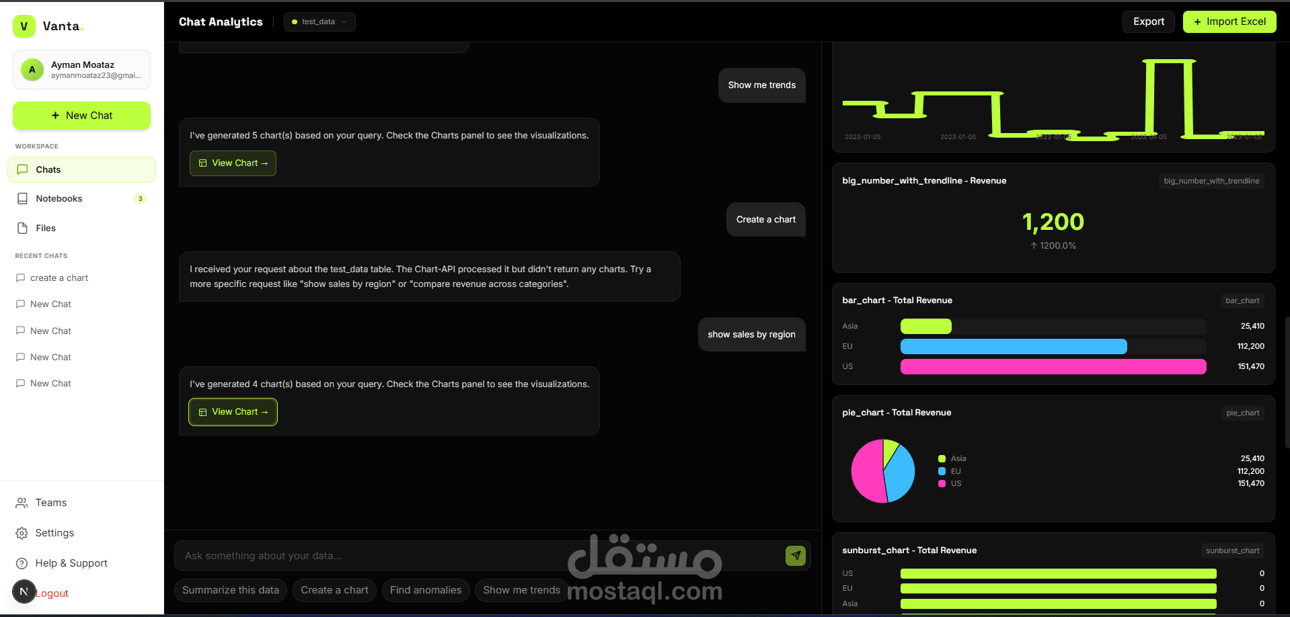Screen dimensions: 1290x617
Task: Click the US bar in sunburst_chart
Action: [1058, 573]
